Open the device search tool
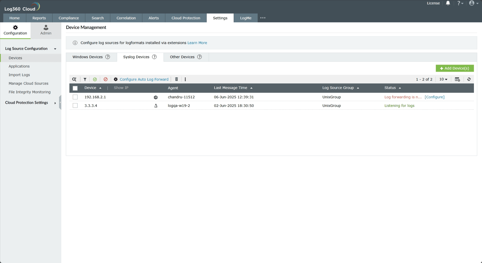 pos(74,79)
